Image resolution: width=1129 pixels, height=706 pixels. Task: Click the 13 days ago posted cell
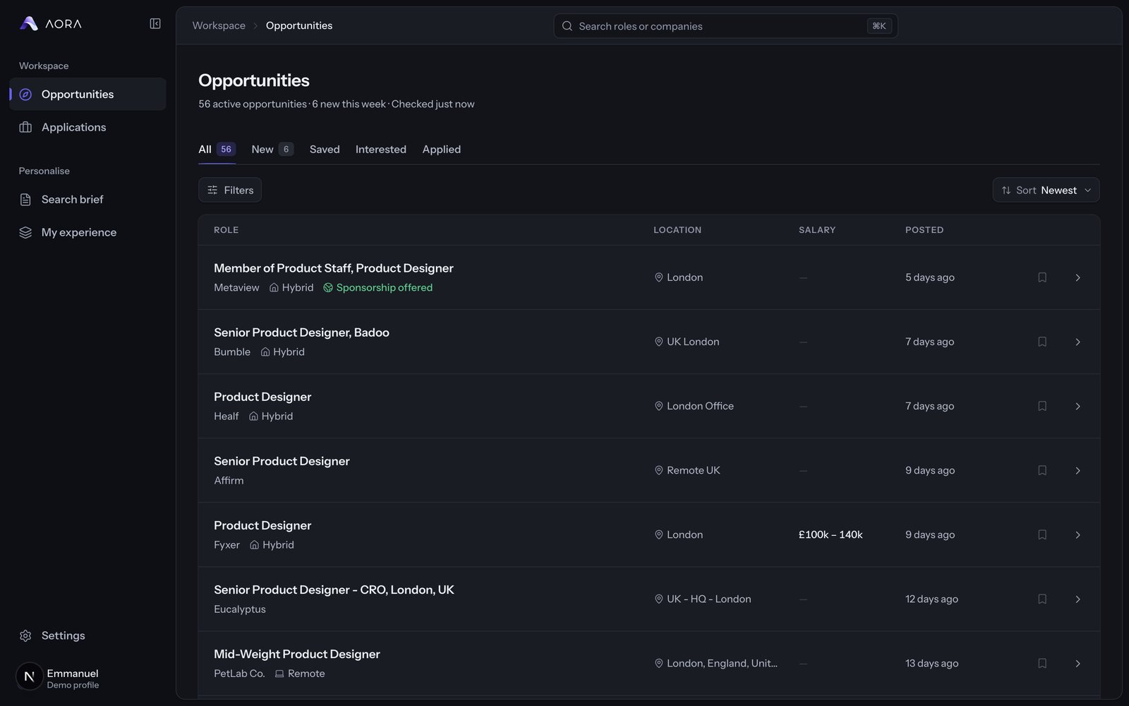(x=931, y=663)
